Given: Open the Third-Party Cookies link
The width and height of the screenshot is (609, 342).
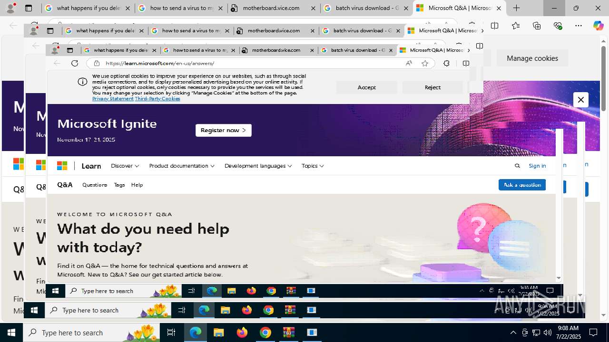Looking at the screenshot, I should coord(157,98).
